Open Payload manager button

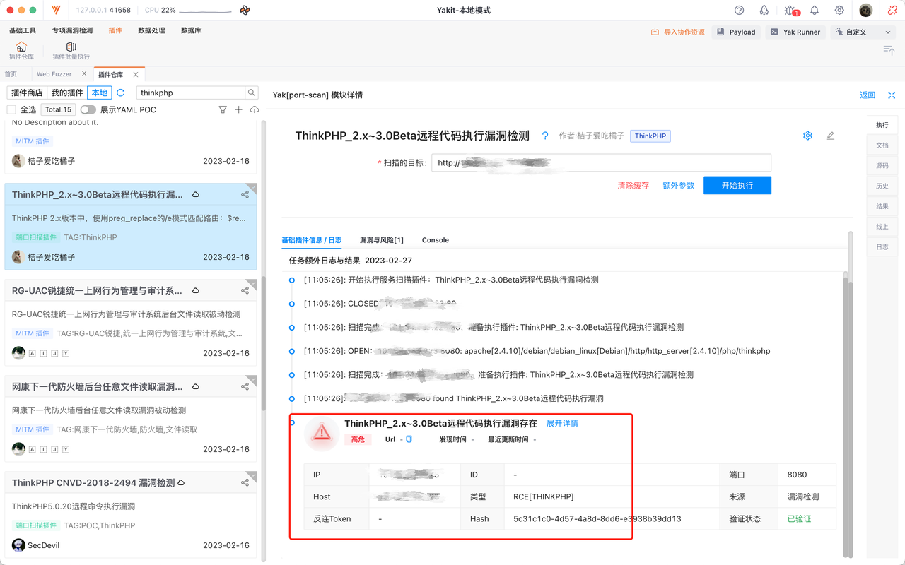pyautogui.click(x=736, y=32)
